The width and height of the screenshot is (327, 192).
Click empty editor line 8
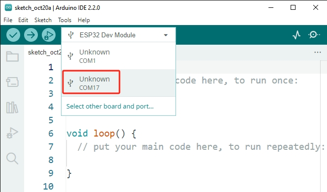point(193,160)
